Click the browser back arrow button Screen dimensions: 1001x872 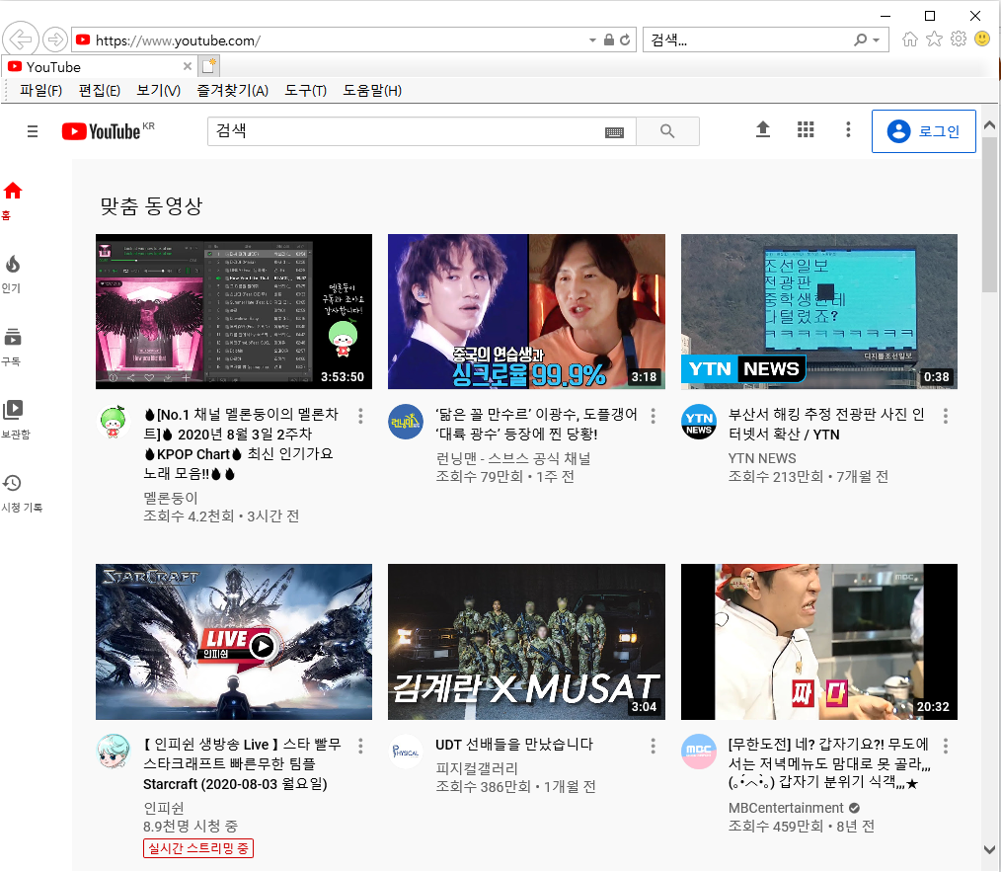[x=21, y=40]
